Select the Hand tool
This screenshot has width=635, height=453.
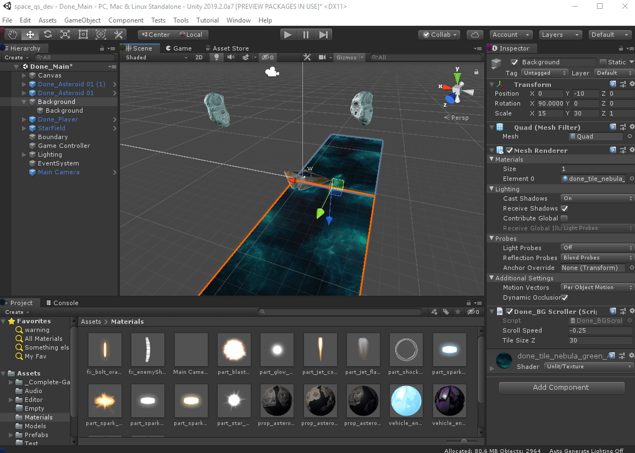coord(13,35)
